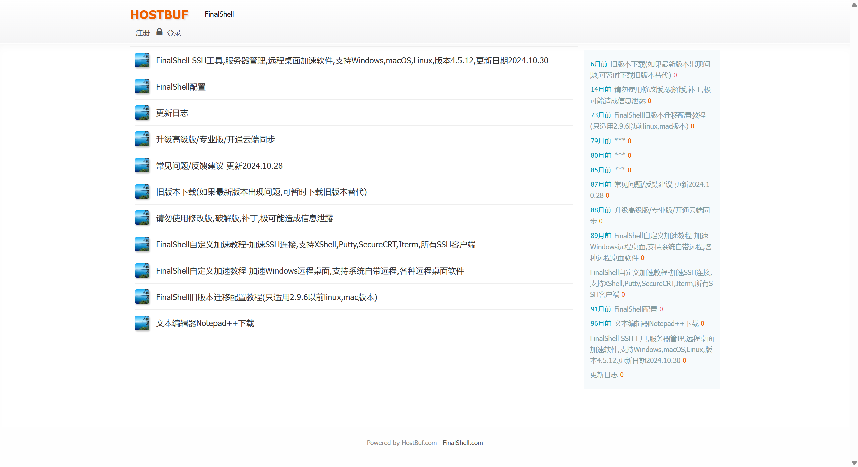
Task: Open the FinalShell tab in header
Action: pos(219,14)
